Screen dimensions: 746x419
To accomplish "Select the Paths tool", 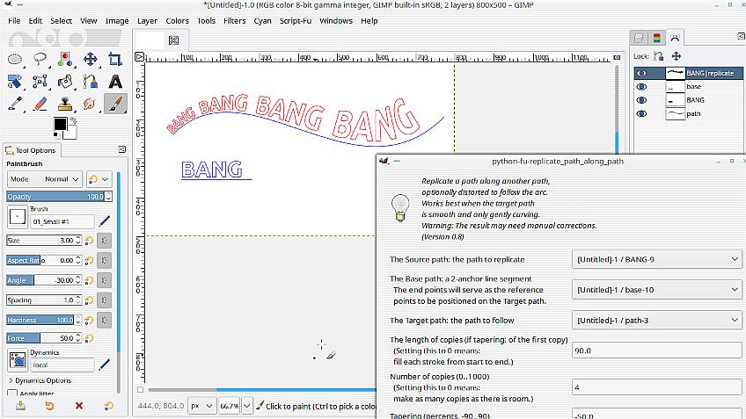I will pyautogui.click(x=90, y=82).
